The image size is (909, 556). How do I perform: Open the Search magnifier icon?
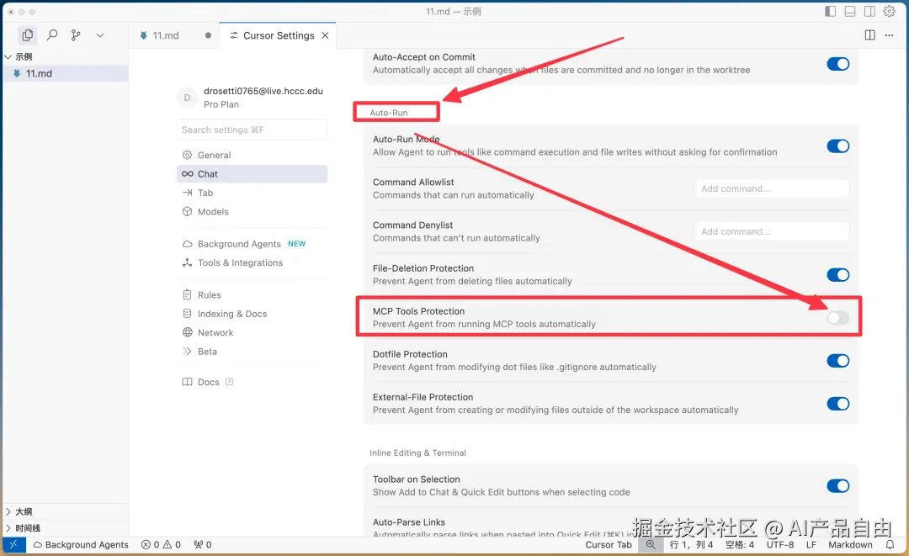click(x=52, y=35)
